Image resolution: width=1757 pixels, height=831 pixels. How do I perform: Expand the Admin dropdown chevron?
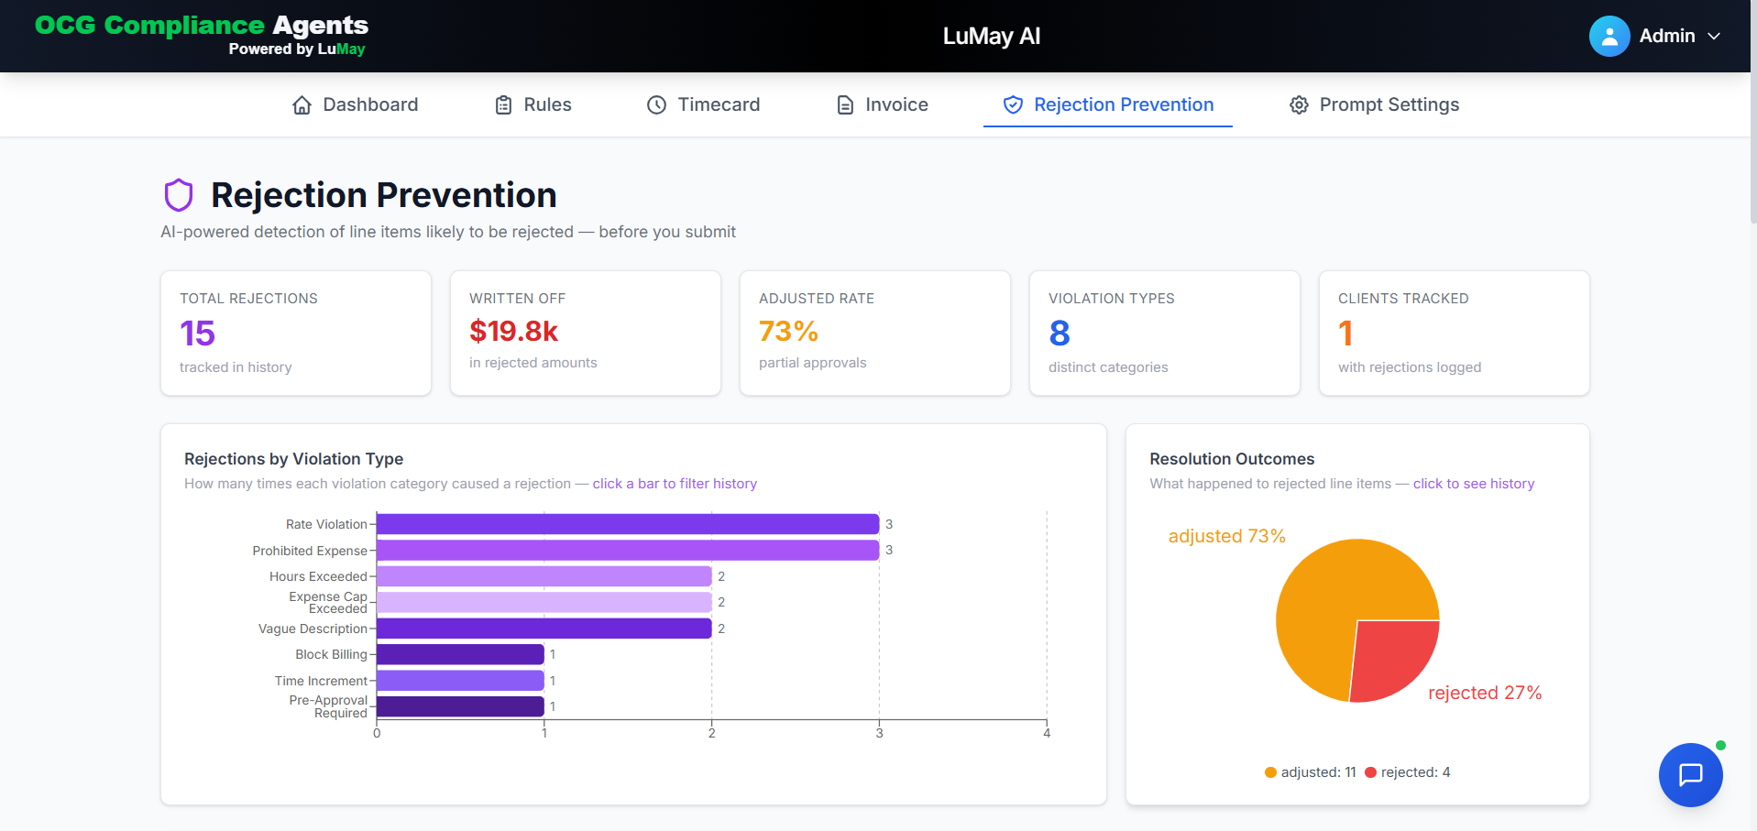pyautogui.click(x=1714, y=36)
